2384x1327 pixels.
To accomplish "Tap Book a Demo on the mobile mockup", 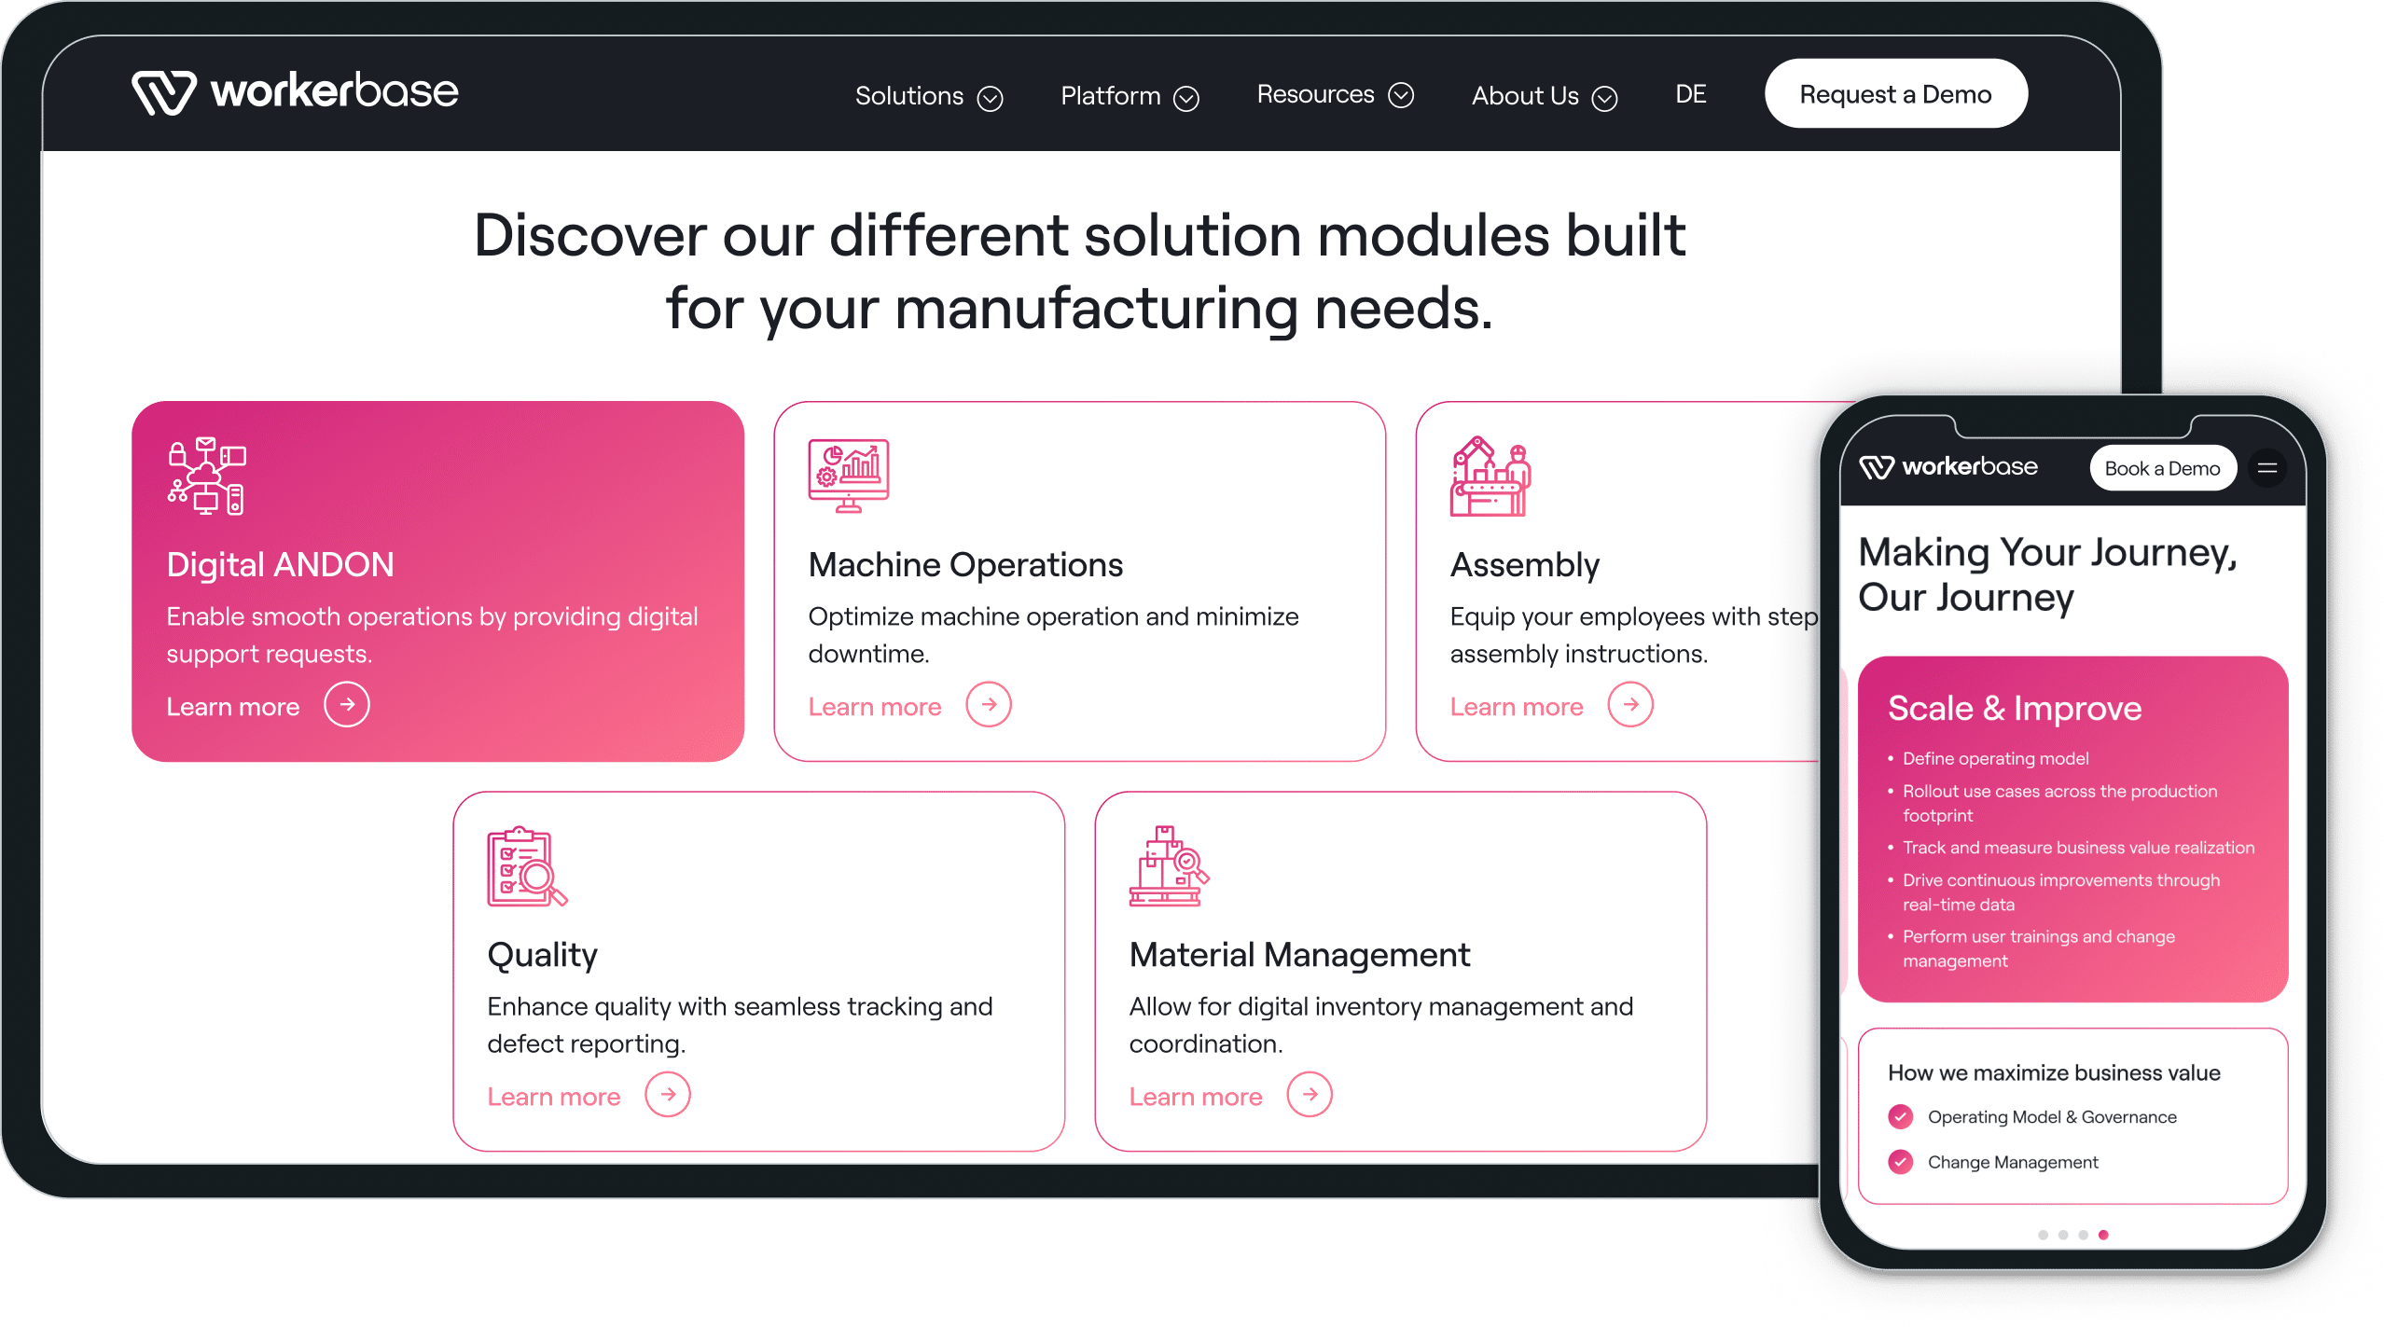I will pyautogui.click(x=2162, y=468).
